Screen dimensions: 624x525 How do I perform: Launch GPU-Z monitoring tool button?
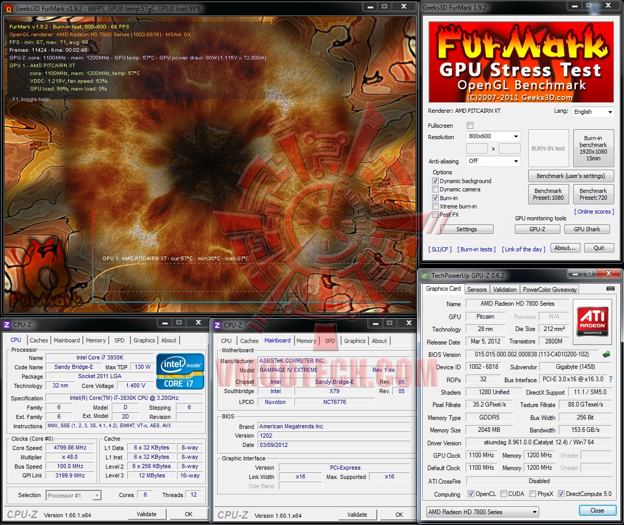[537, 229]
